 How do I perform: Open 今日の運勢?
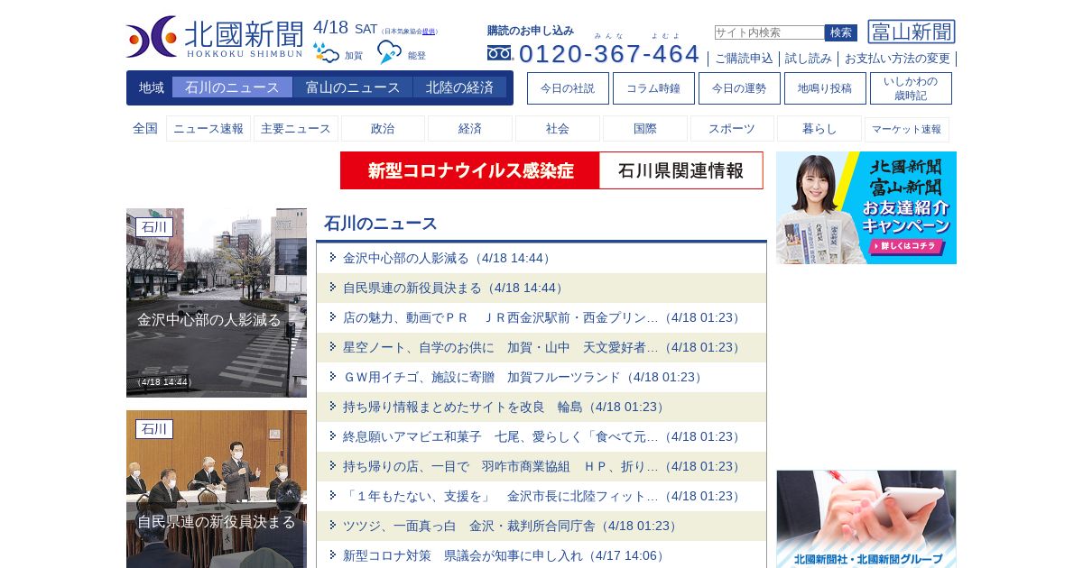[739, 88]
